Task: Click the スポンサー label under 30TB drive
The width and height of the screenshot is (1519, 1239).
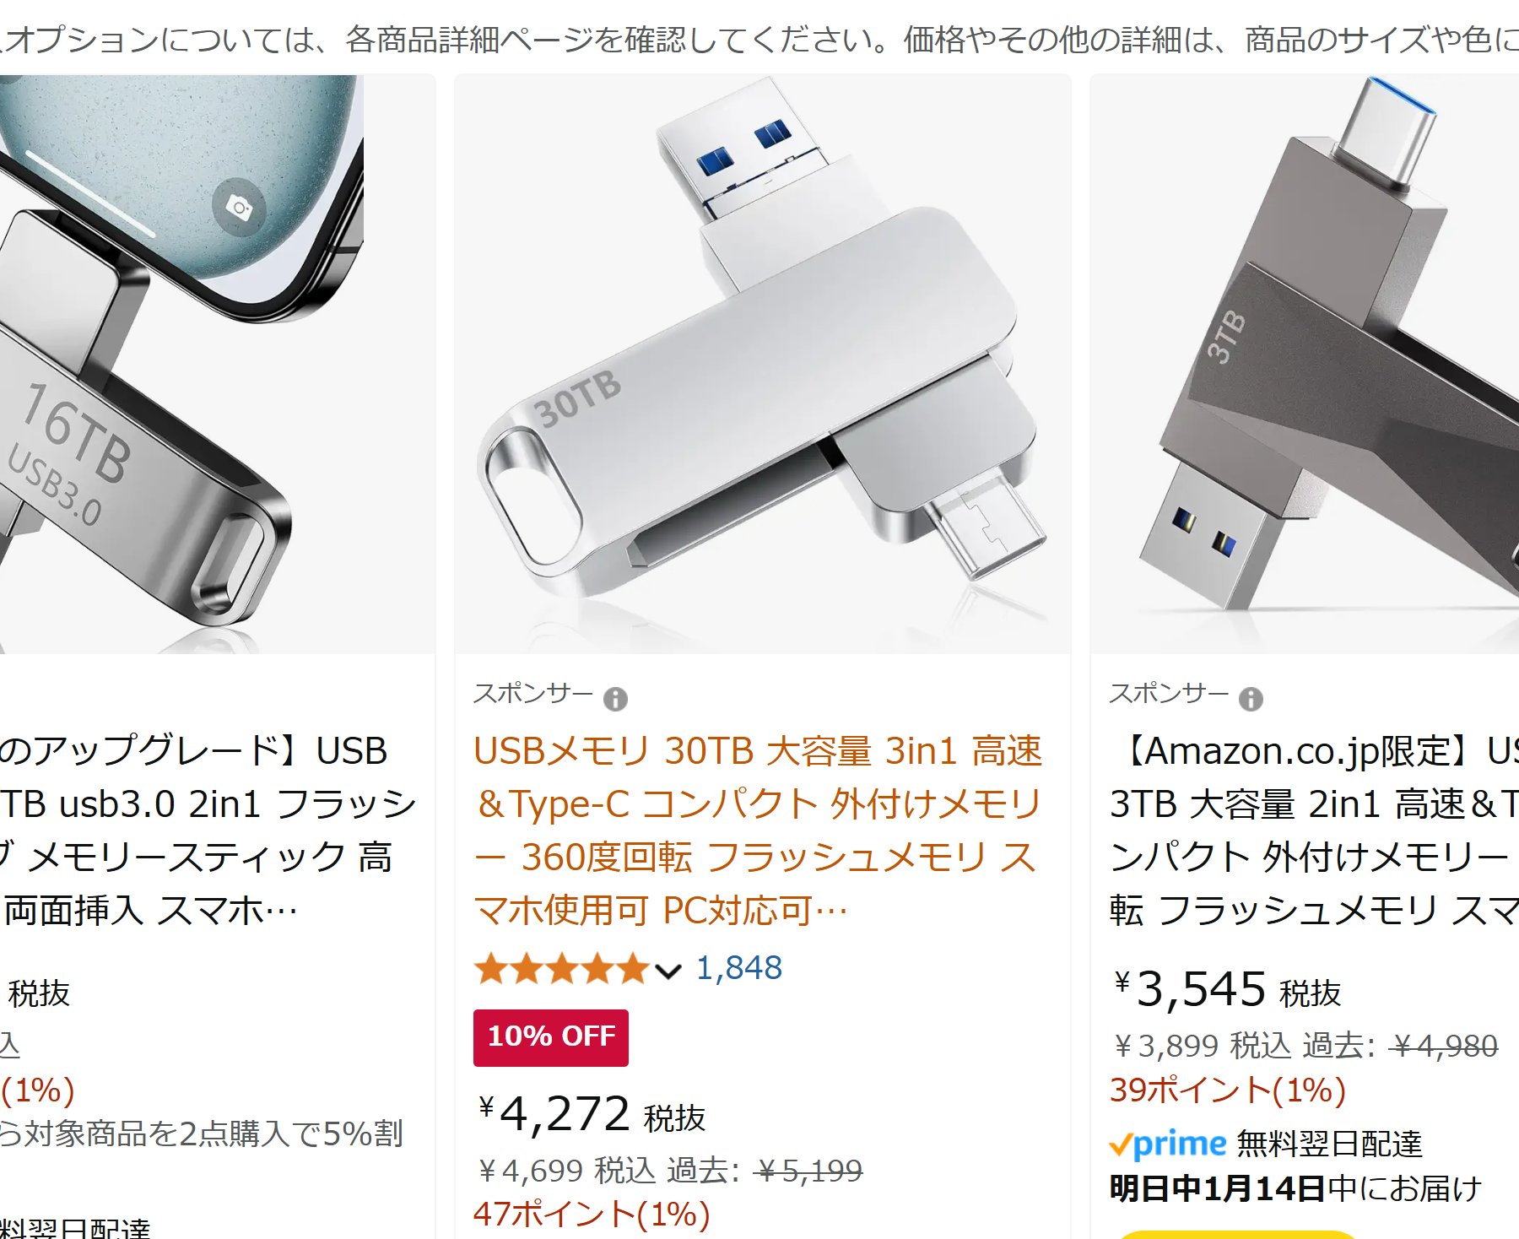Action: click(533, 694)
